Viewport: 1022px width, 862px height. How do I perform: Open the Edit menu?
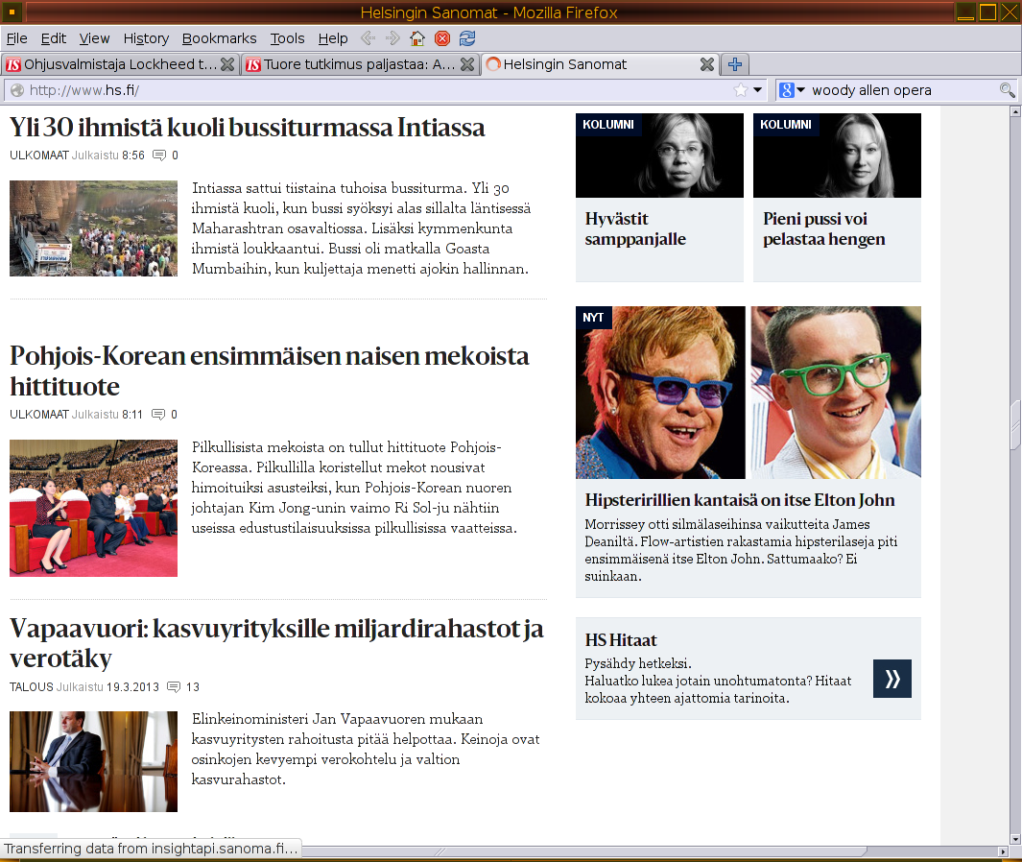coord(54,38)
